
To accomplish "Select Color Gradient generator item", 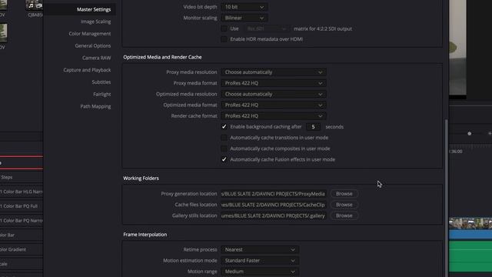I will 22,249.
